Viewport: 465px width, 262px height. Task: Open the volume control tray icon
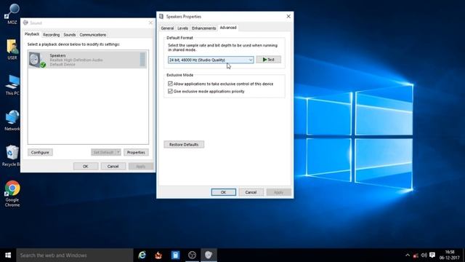[424, 255]
